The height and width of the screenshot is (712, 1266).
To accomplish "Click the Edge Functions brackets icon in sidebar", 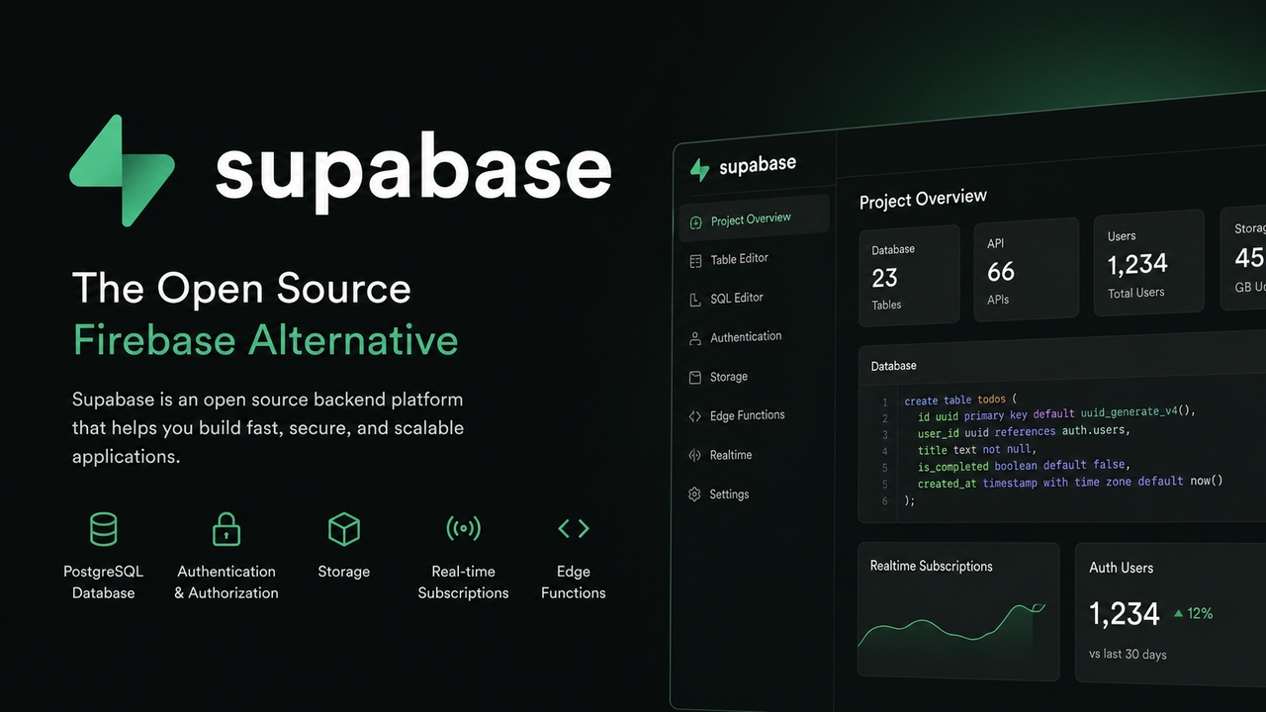I will [694, 416].
